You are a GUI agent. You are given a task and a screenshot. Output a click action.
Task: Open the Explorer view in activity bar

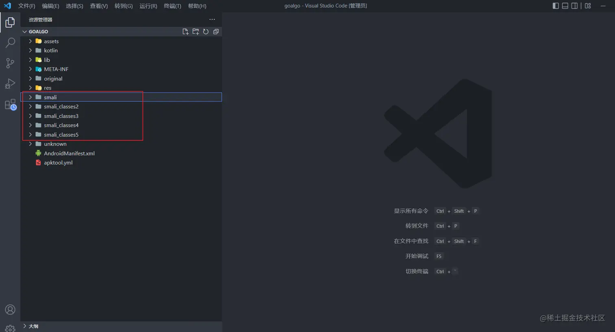pyautogui.click(x=10, y=22)
